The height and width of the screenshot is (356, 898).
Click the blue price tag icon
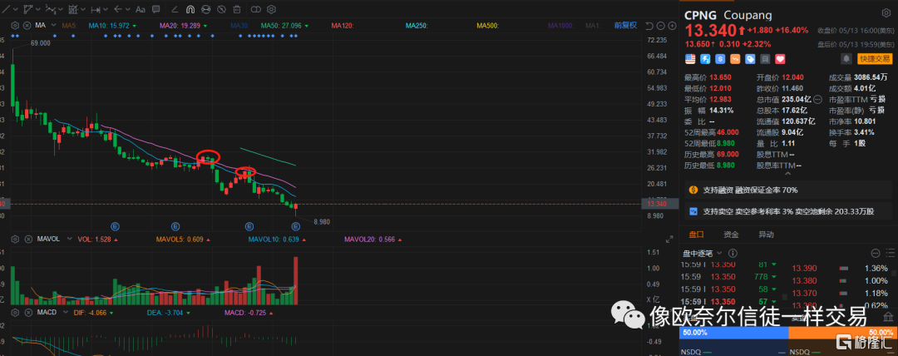tap(750, 59)
